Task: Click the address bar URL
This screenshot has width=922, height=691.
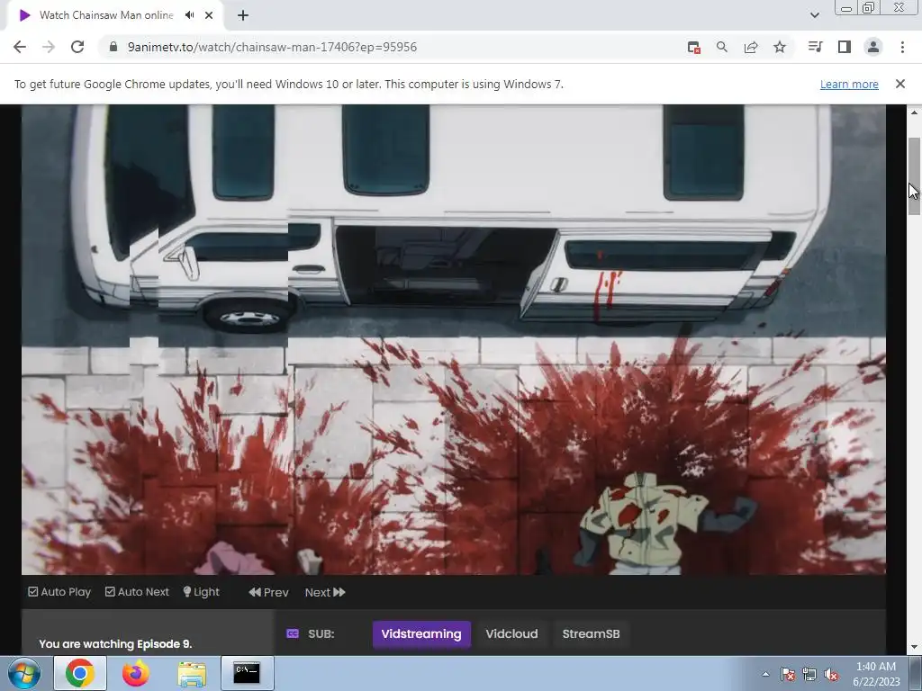Action: point(272,47)
